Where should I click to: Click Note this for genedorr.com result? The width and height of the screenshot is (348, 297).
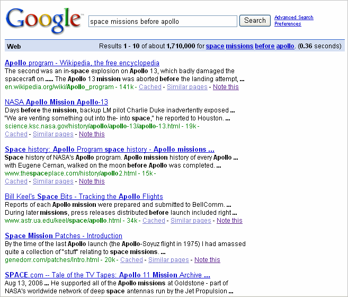pos(207,260)
